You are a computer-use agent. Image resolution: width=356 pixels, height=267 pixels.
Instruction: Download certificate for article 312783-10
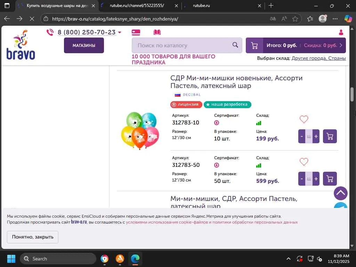217,123
